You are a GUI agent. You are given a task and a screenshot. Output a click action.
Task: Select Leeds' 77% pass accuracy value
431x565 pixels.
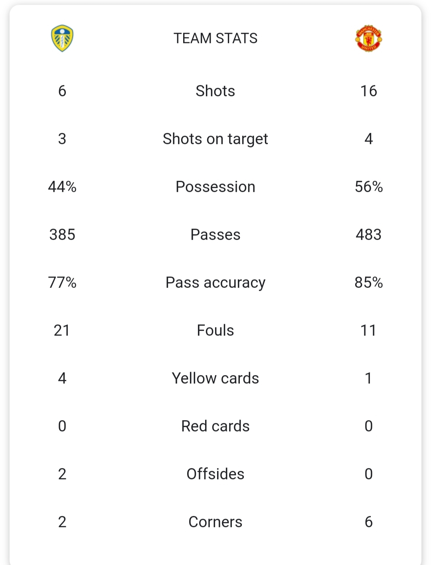pos(62,282)
